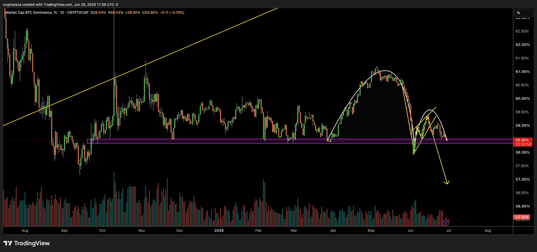Click the 61.00% price axis label
The image size is (537, 252).
(x=522, y=72)
